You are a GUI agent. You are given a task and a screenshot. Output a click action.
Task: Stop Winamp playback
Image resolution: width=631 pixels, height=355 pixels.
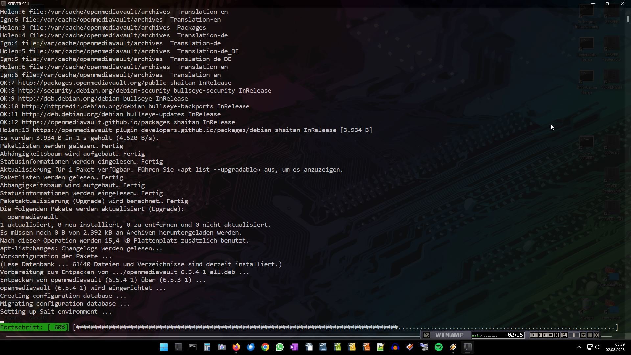551,335
